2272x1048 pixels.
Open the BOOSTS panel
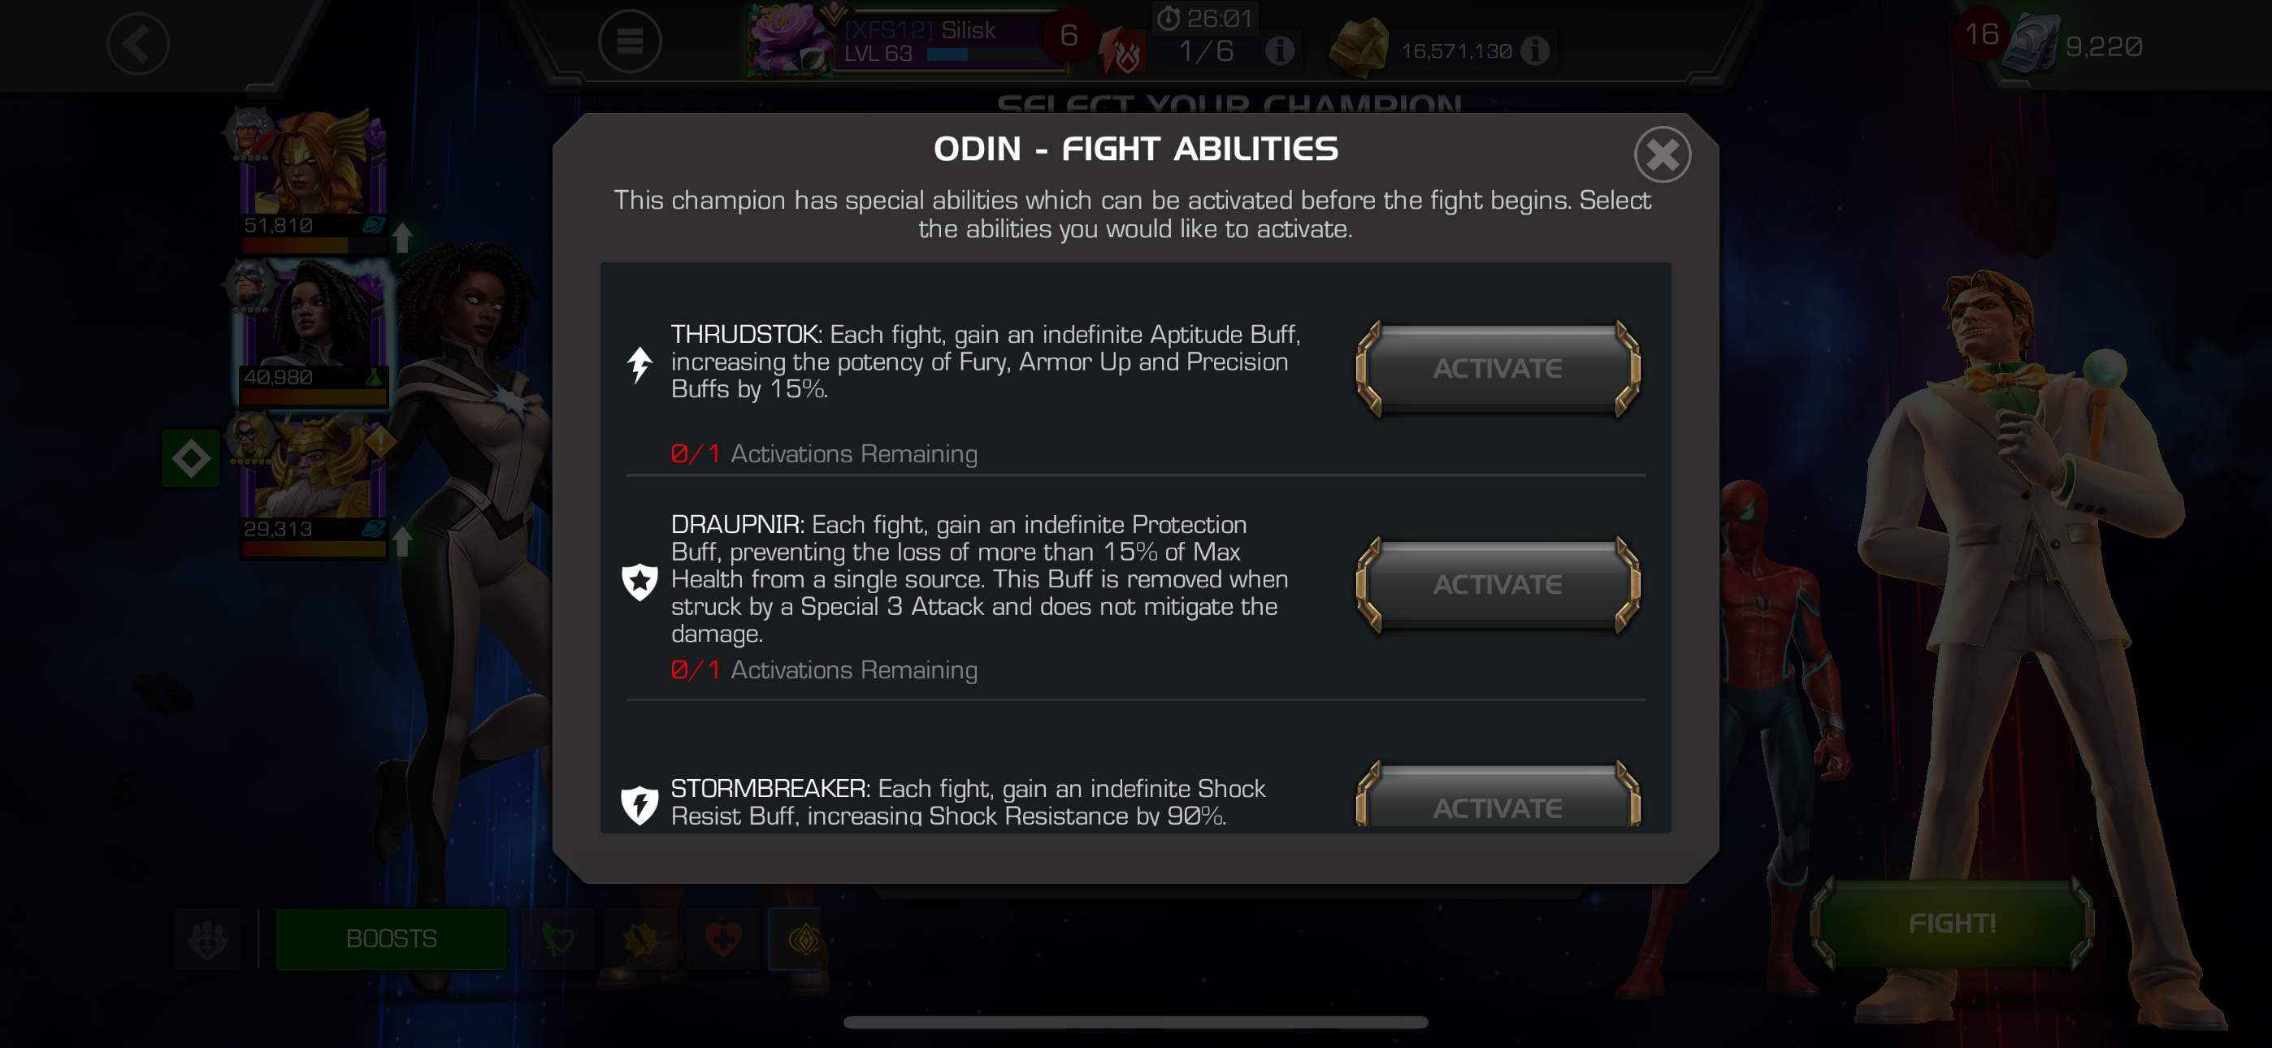tap(391, 938)
